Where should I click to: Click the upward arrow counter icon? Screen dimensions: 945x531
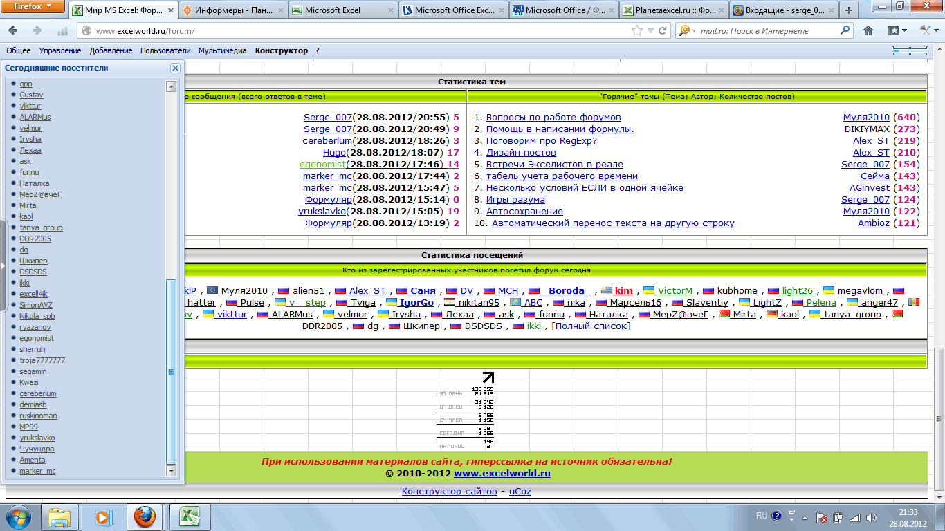click(x=488, y=377)
